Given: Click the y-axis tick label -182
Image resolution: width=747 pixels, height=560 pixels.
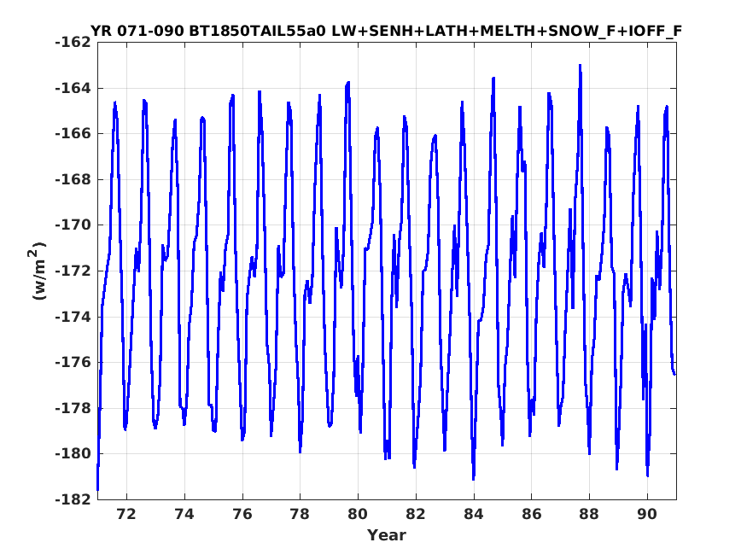Looking at the screenshot, I should tap(73, 499).
